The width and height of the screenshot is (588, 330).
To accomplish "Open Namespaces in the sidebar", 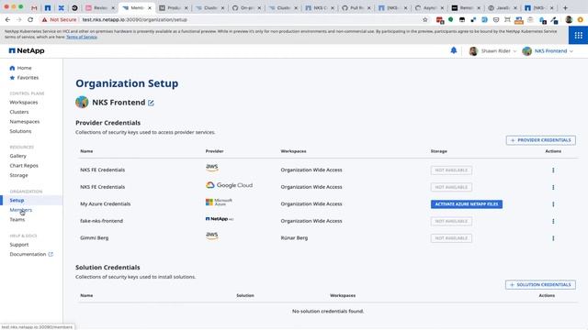I will (x=25, y=122).
